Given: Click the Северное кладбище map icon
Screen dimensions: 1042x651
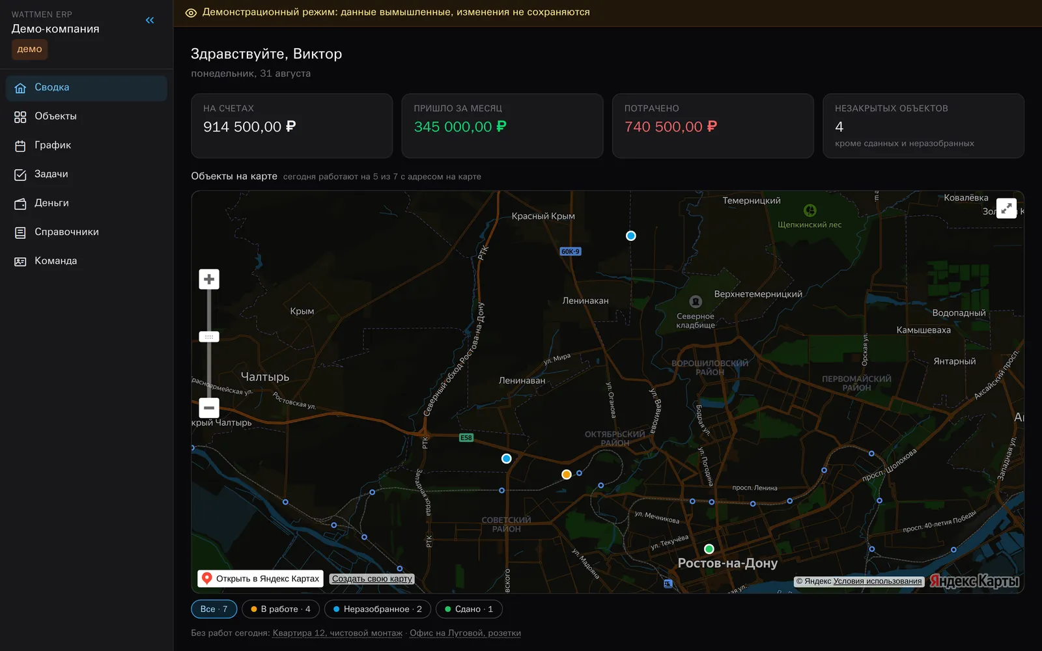Looking at the screenshot, I should pos(696,301).
